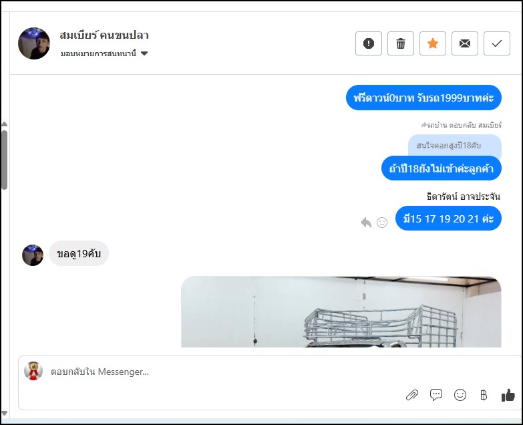523x425 pixels.
Task: Click the reply arrow beside the มี15 17 message
Action: pyautogui.click(x=366, y=222)
